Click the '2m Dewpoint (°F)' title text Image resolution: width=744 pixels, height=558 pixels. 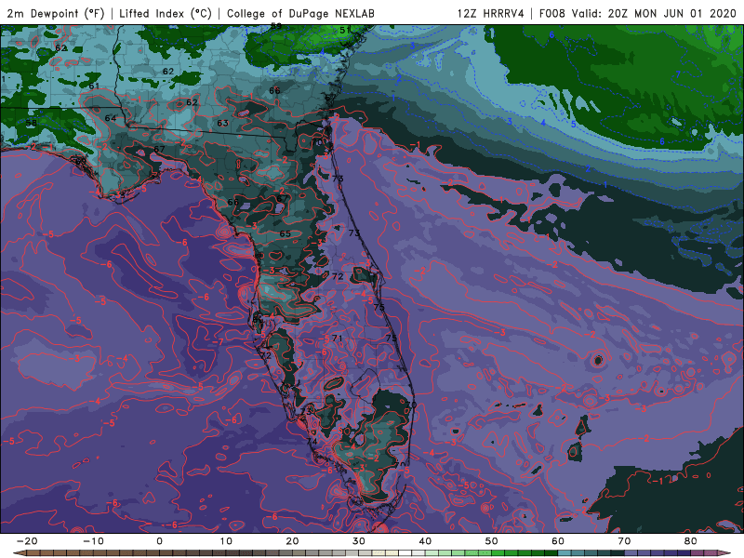click(x=56, y=13)
